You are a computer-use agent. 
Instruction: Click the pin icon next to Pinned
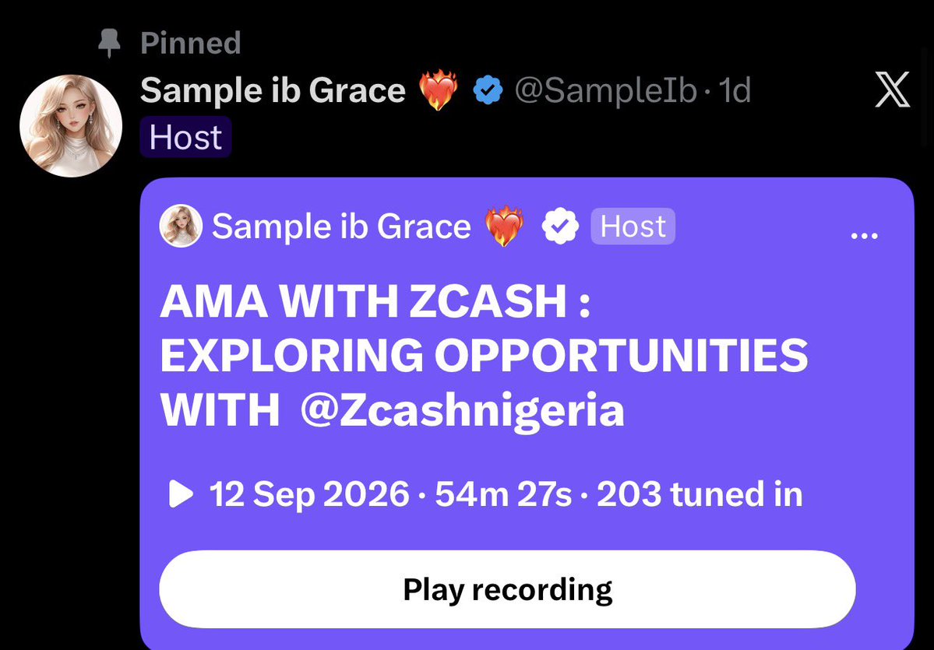coord(109,44)
